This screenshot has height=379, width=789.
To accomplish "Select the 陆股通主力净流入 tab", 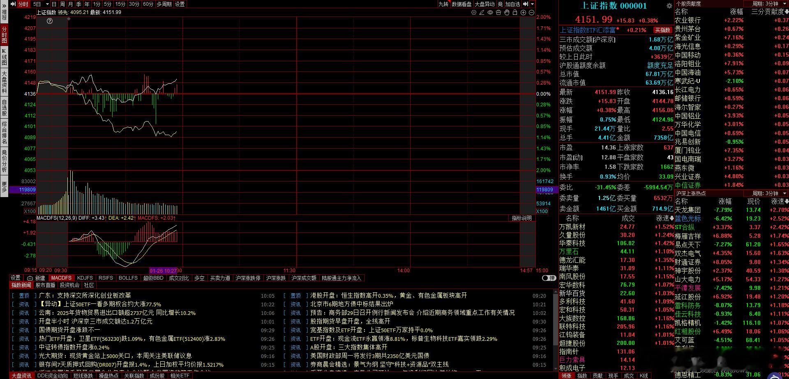I will (341, 278).
